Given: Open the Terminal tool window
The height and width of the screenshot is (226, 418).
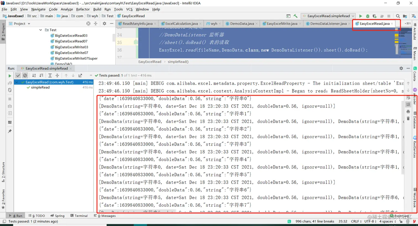Looking at the screenshot, I should point(79,216).
